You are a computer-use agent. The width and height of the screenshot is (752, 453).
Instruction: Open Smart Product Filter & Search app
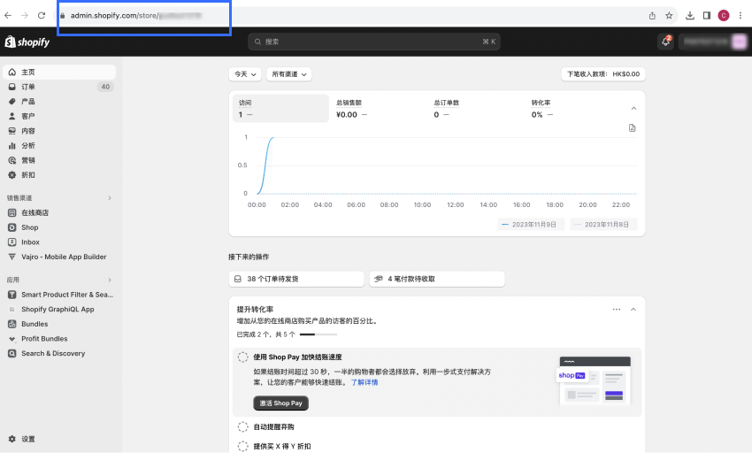[x=66, y=295]
